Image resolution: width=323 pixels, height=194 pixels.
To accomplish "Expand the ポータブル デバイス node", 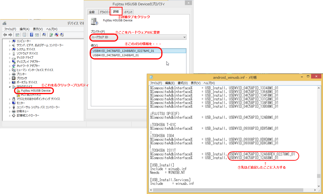I will (x=10, y=82).
